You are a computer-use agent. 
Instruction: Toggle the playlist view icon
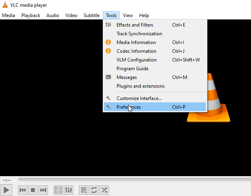point(84,190)
